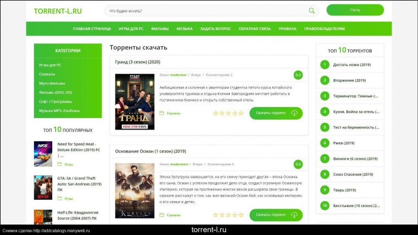The width and height of the screenshot is (418, 235).
Task: Click the 0.0 rating badge on Гранд
Action: 298,75
